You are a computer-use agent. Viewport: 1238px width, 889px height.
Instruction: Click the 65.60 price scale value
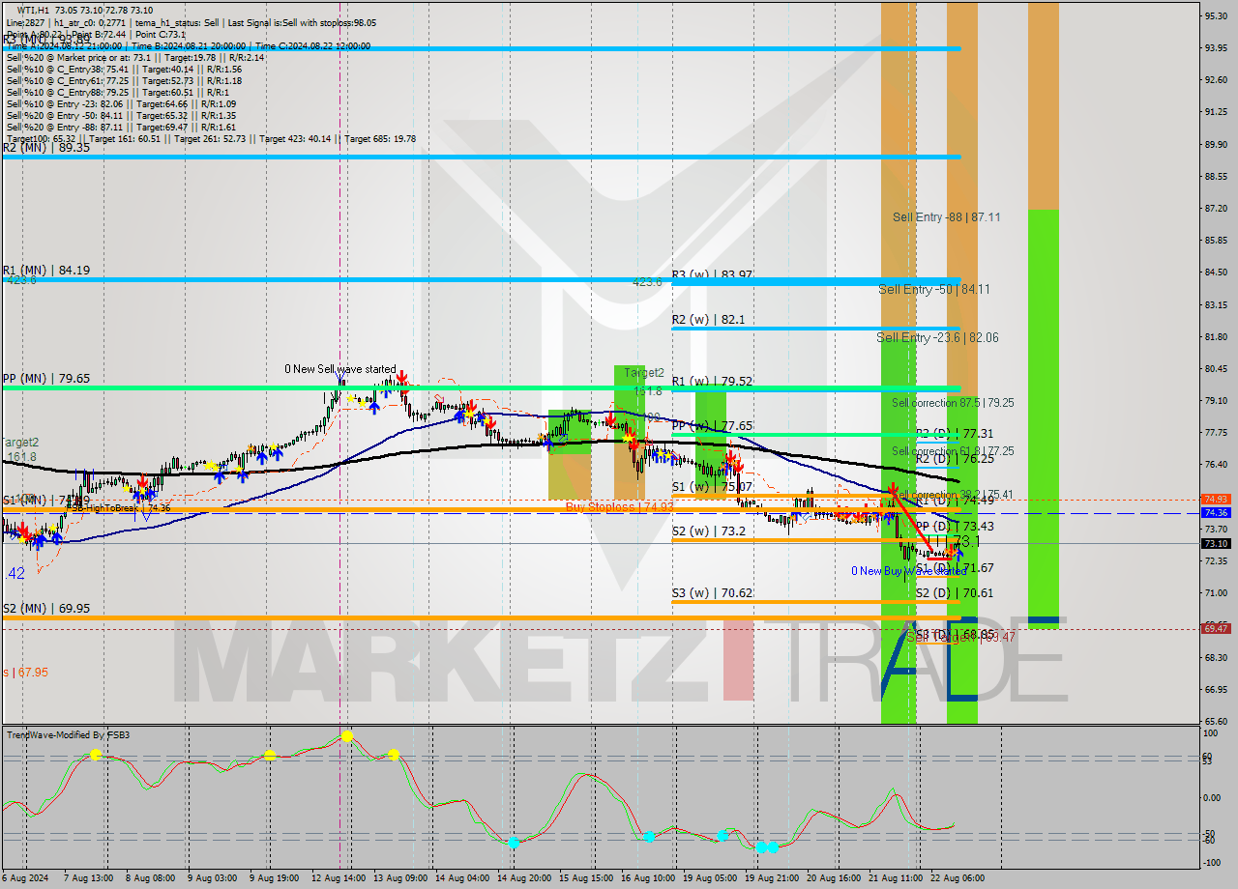[x=1216, y=721]
